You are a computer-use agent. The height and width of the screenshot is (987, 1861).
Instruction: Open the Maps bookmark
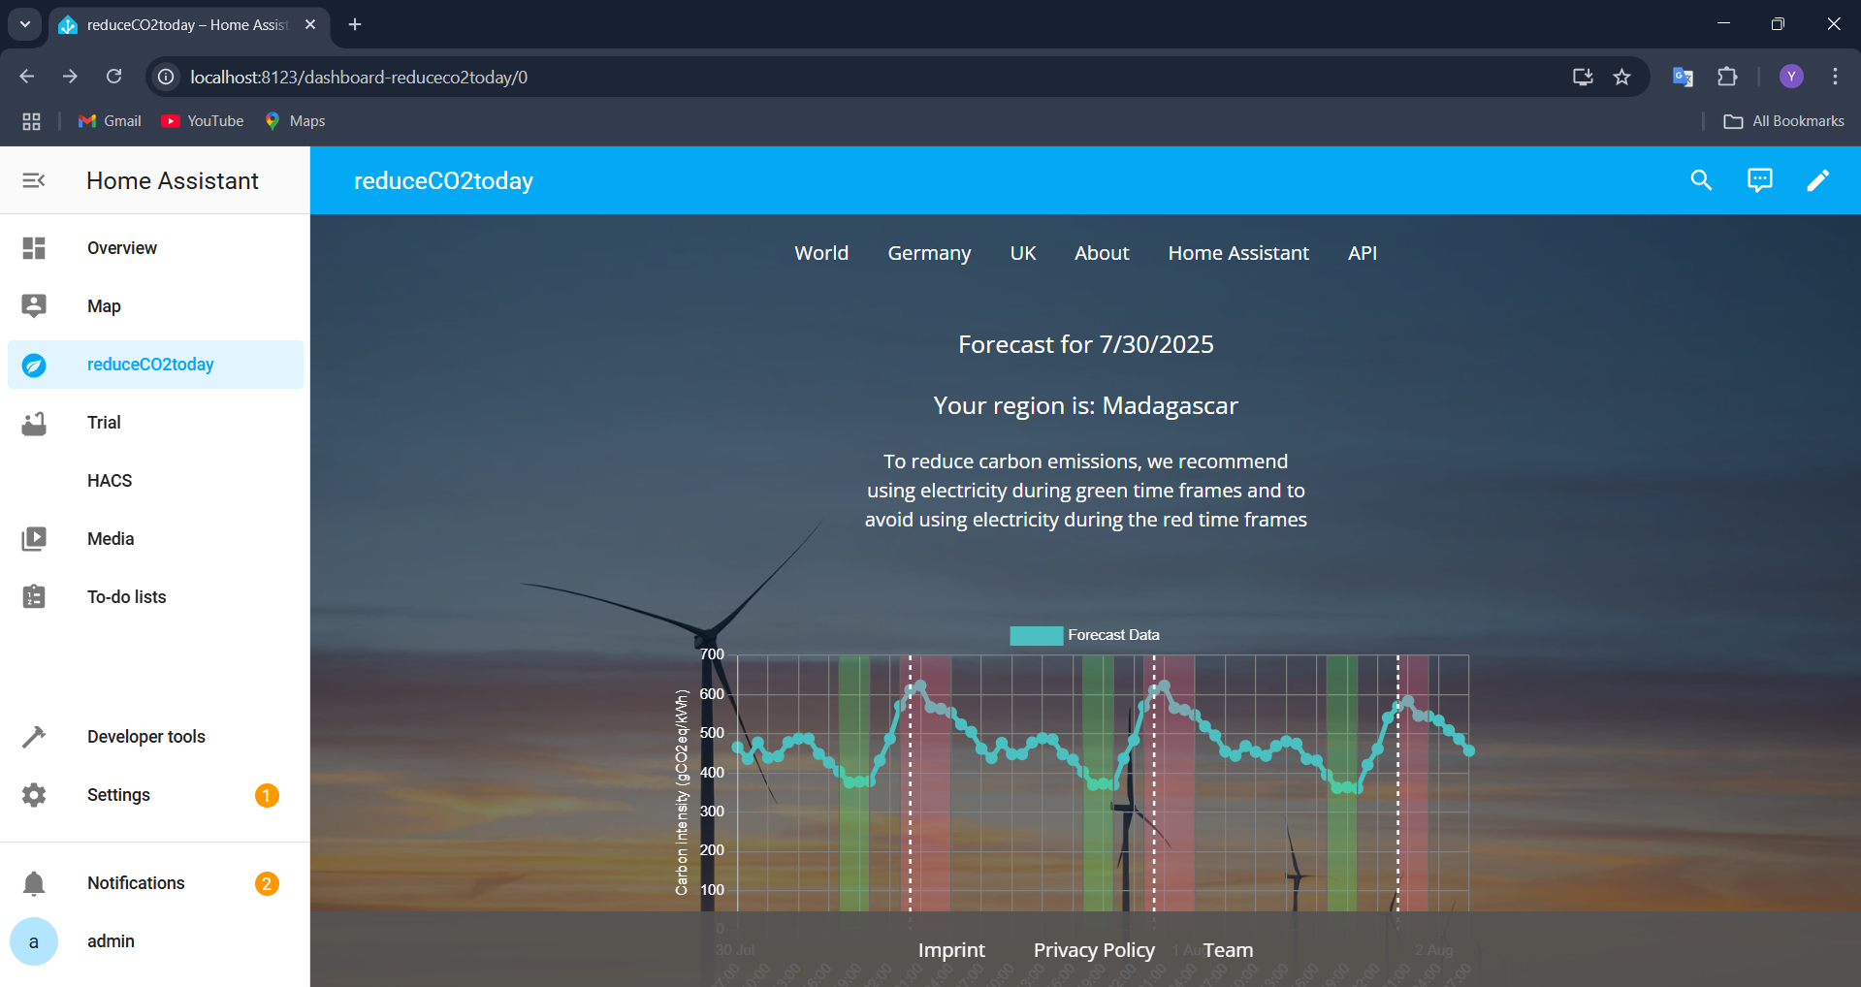[x=295, y=121]
